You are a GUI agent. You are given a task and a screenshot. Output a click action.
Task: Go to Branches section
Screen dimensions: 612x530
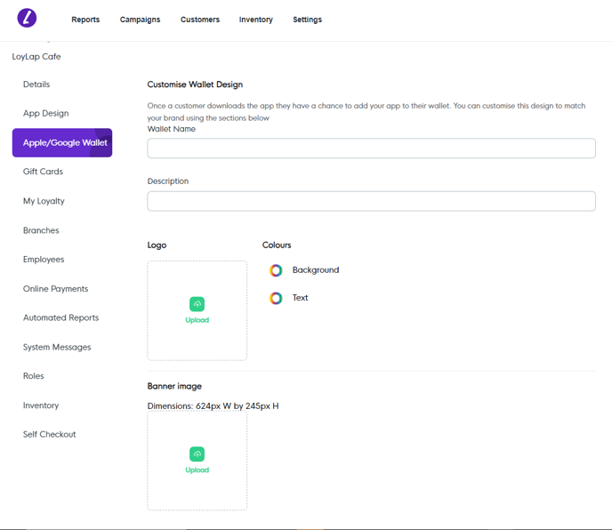coord(41,230)
